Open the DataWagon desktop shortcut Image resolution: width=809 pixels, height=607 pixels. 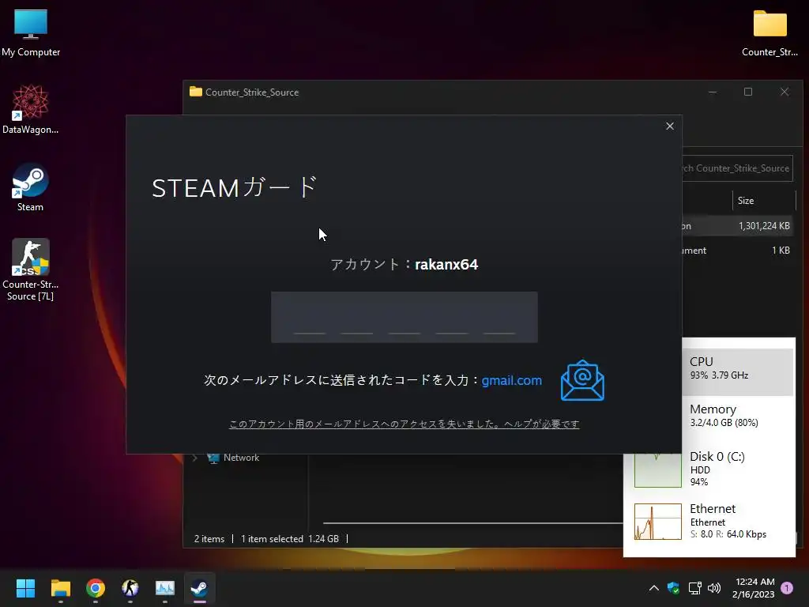pos(30,109)
